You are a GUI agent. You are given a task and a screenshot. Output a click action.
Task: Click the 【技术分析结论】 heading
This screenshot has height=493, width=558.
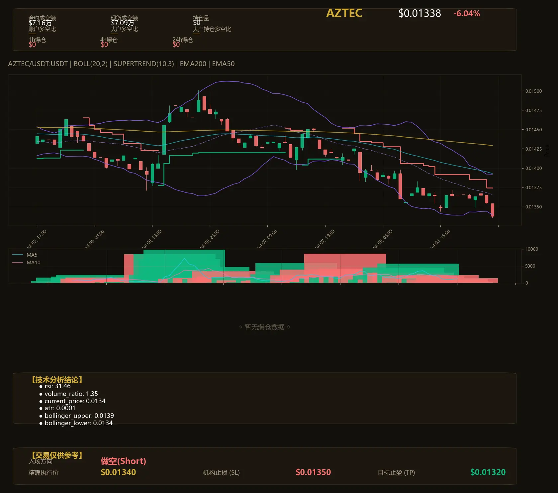click(57, 380)
